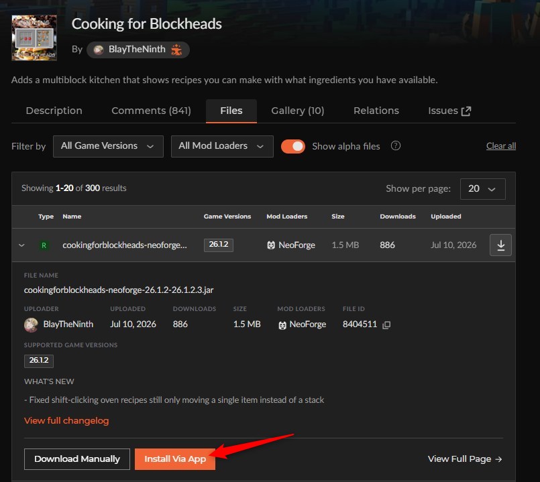Open the View full changelog link
The image size is (540, 482).
tap(66, 421)
